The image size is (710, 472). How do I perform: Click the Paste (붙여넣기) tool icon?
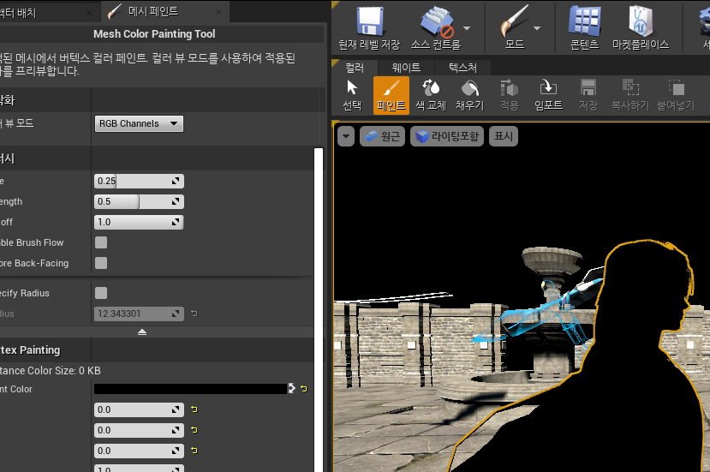click(x=676, y=95)
